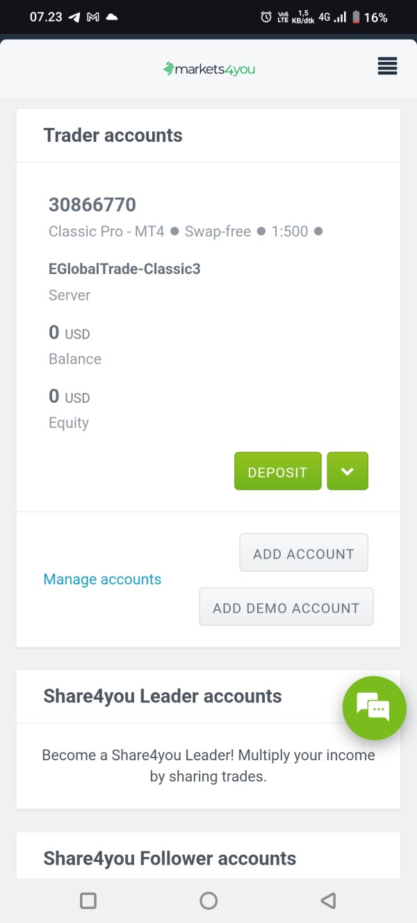This screenshot has width=417, height=923.
Task: Tap the markets4you logo
Action: point(208,69)
